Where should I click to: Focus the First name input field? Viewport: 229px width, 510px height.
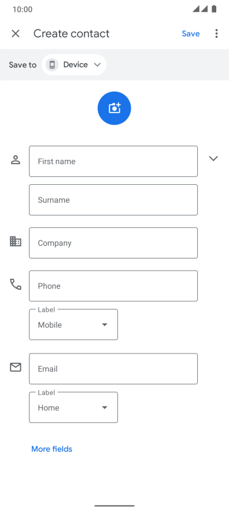point(113,161)
